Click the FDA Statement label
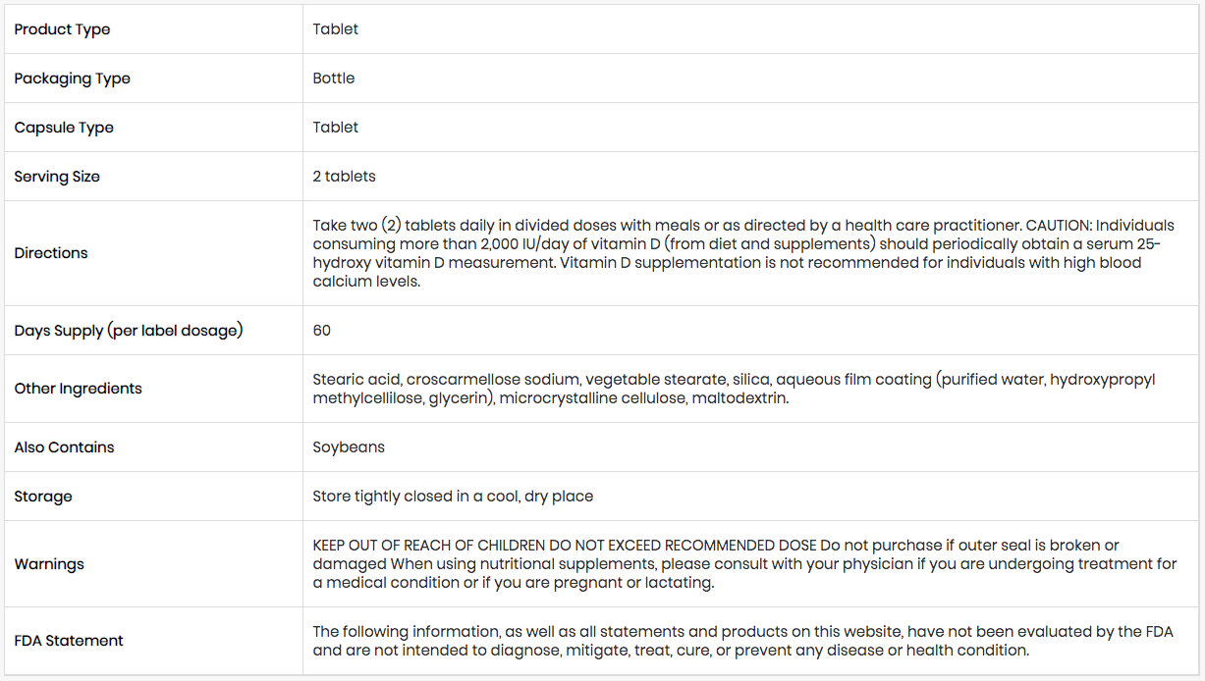1205x681 pixels. point(69,641)
